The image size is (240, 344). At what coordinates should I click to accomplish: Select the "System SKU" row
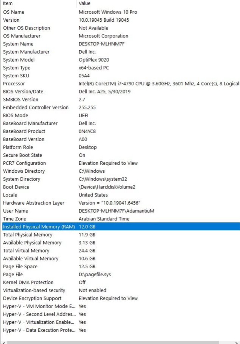121,76
